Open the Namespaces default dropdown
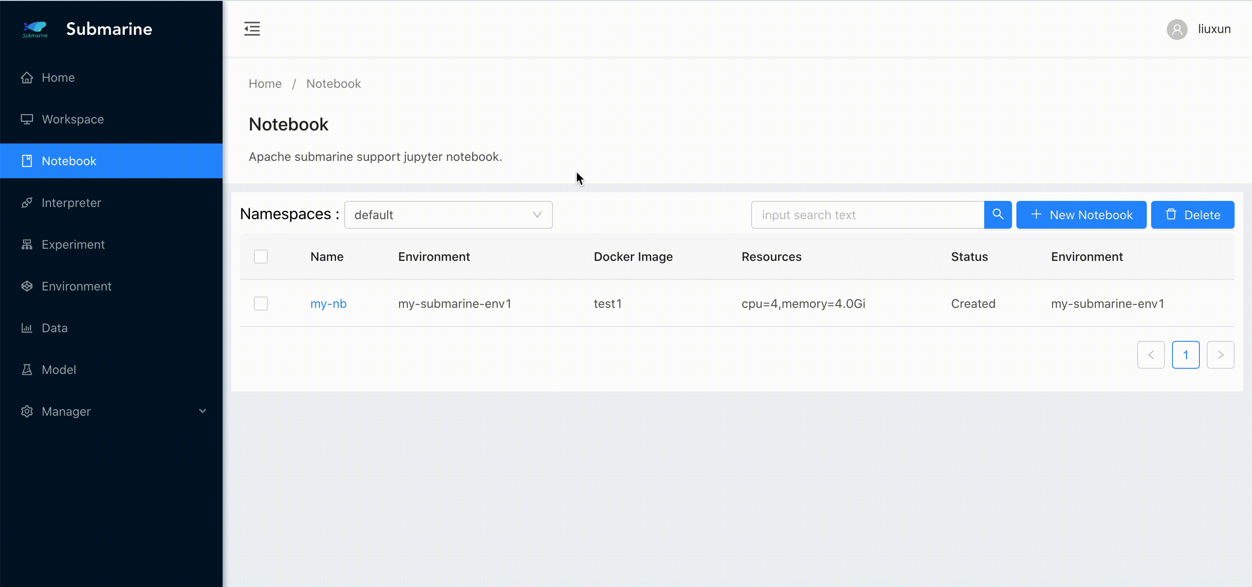This screenshot has width=1252, height=587. pyautogui.click(x=448, y=215)
